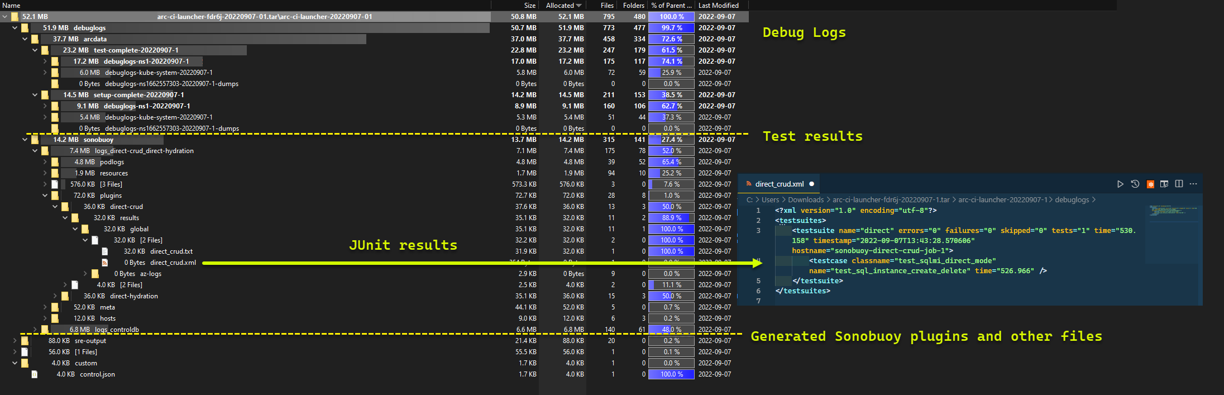
Task: Select the direct_crud.xml editor tab
Action: coord(779,184)
